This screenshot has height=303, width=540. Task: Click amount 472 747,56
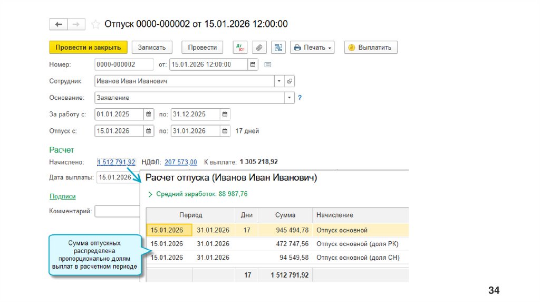point(292,244)
